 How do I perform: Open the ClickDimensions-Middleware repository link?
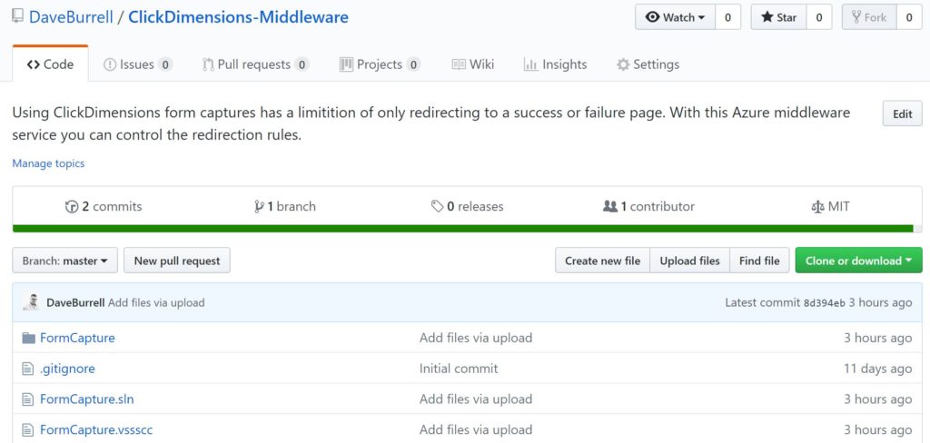click(239, 17)
